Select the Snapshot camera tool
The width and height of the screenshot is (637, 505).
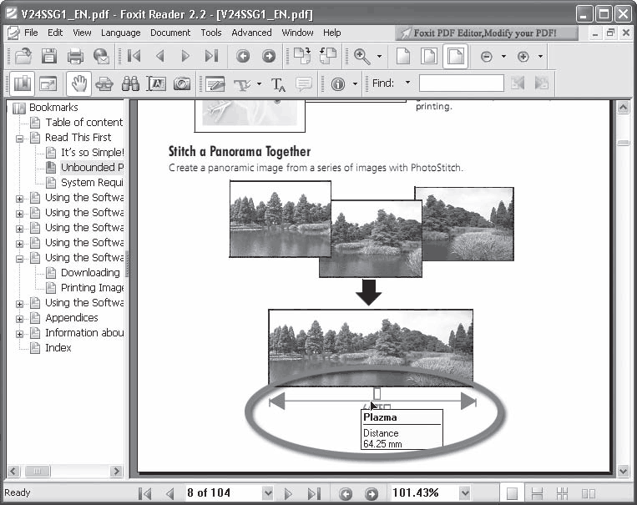point(182,84)
